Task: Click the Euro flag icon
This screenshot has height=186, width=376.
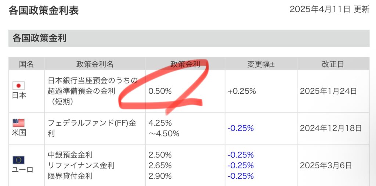Action: point(18,160)
